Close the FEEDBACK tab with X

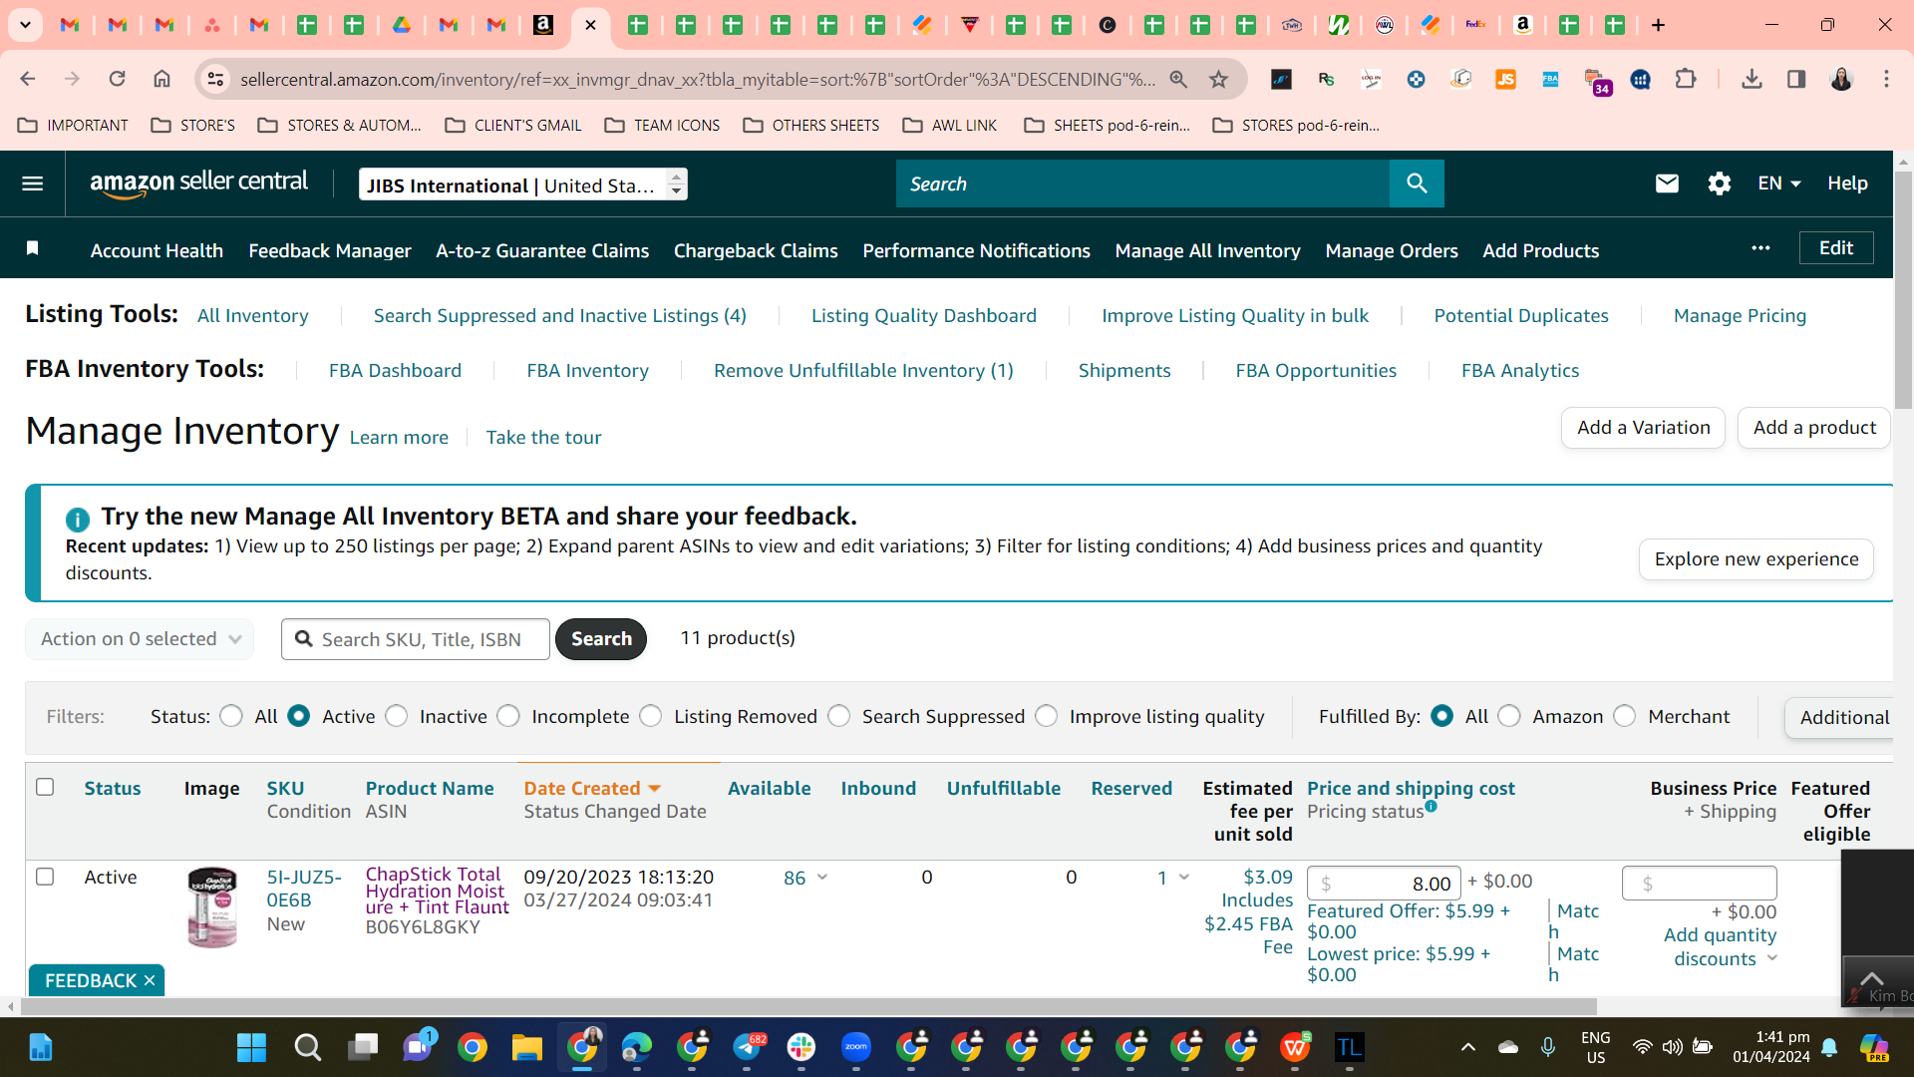[x=150, y=980]
